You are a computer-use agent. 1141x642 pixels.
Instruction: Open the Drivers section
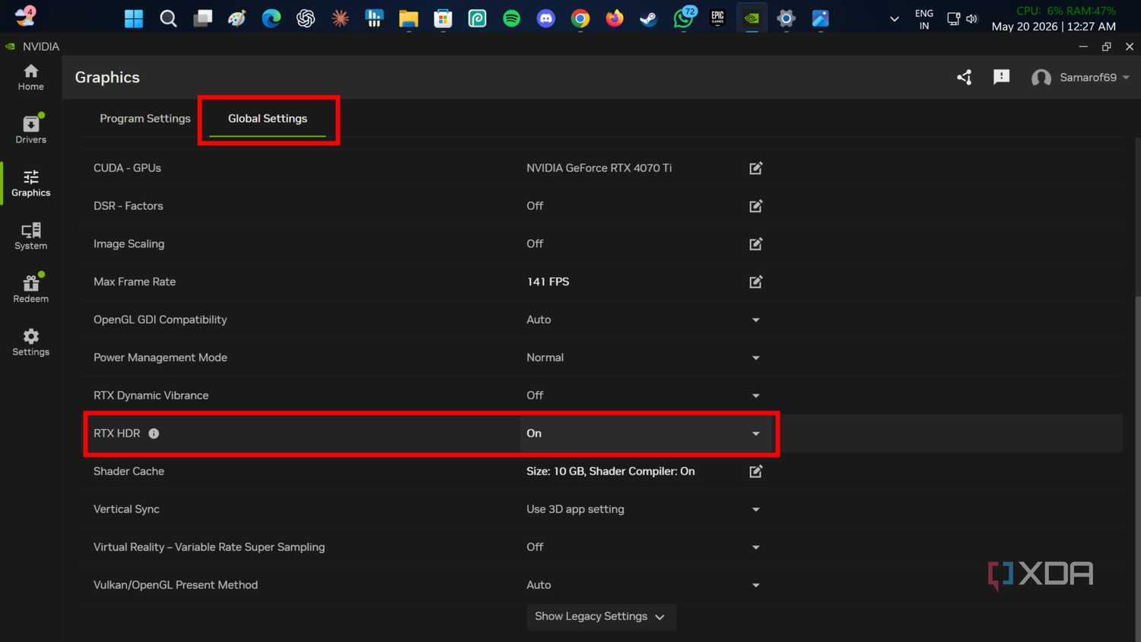coord(30,129)
